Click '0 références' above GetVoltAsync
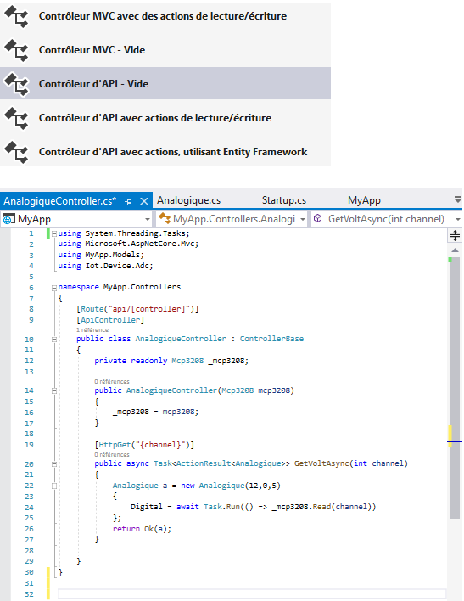 pyautogui.click(x=112, y=455)
